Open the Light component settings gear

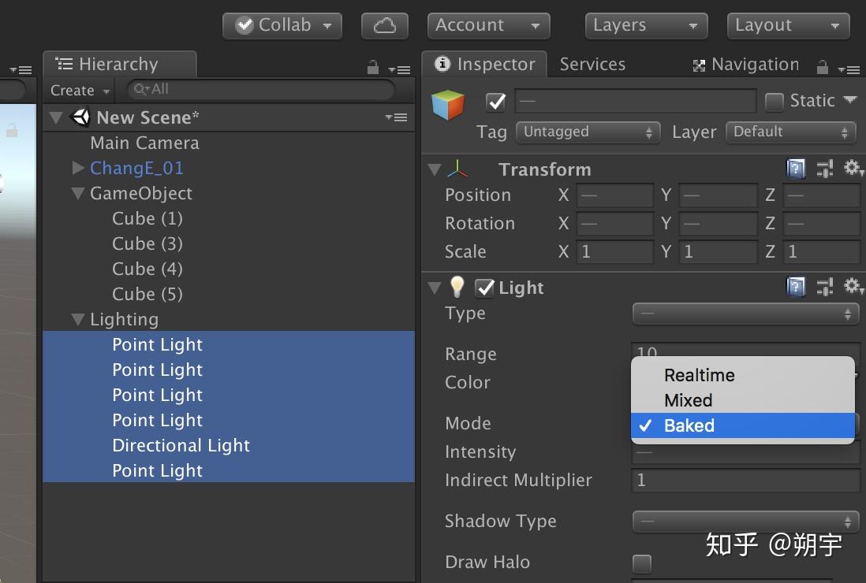853,287
